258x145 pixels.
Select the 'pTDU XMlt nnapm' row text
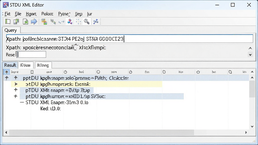58,90
